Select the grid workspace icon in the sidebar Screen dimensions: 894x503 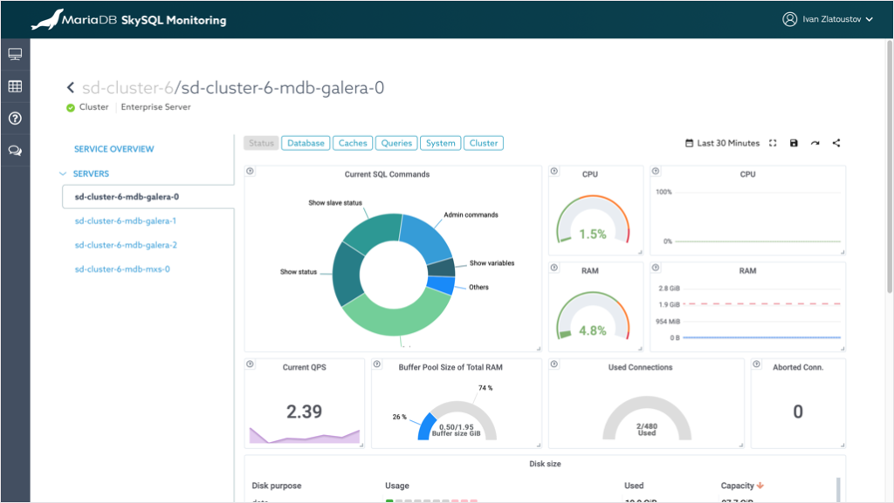(14, 85)
